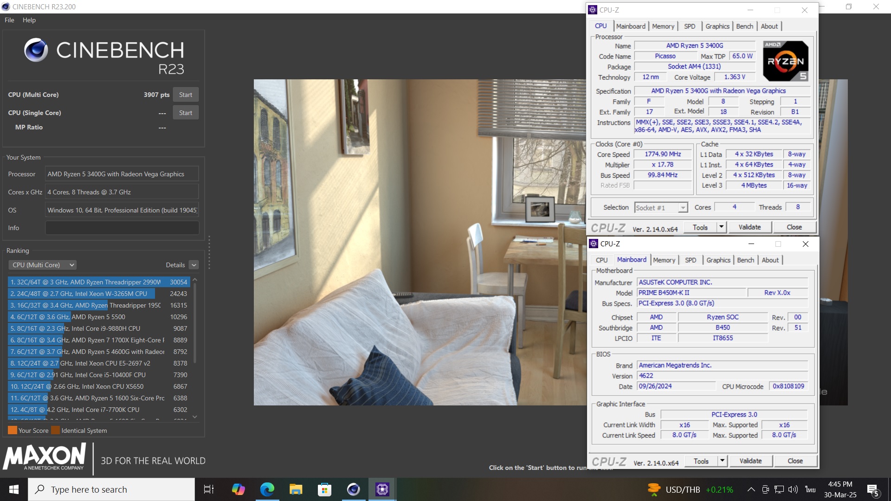Click the rendered room image preview

click(x=420, y=242)
